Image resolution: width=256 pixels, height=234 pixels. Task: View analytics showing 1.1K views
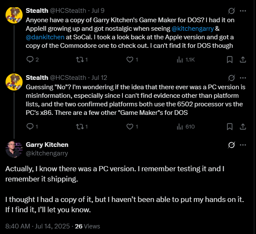tap(180, 60)
